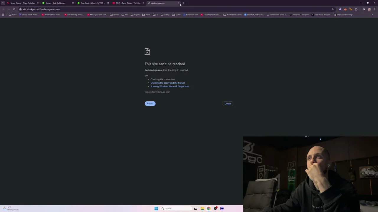Click the Details button

click(x=228, y=104)
